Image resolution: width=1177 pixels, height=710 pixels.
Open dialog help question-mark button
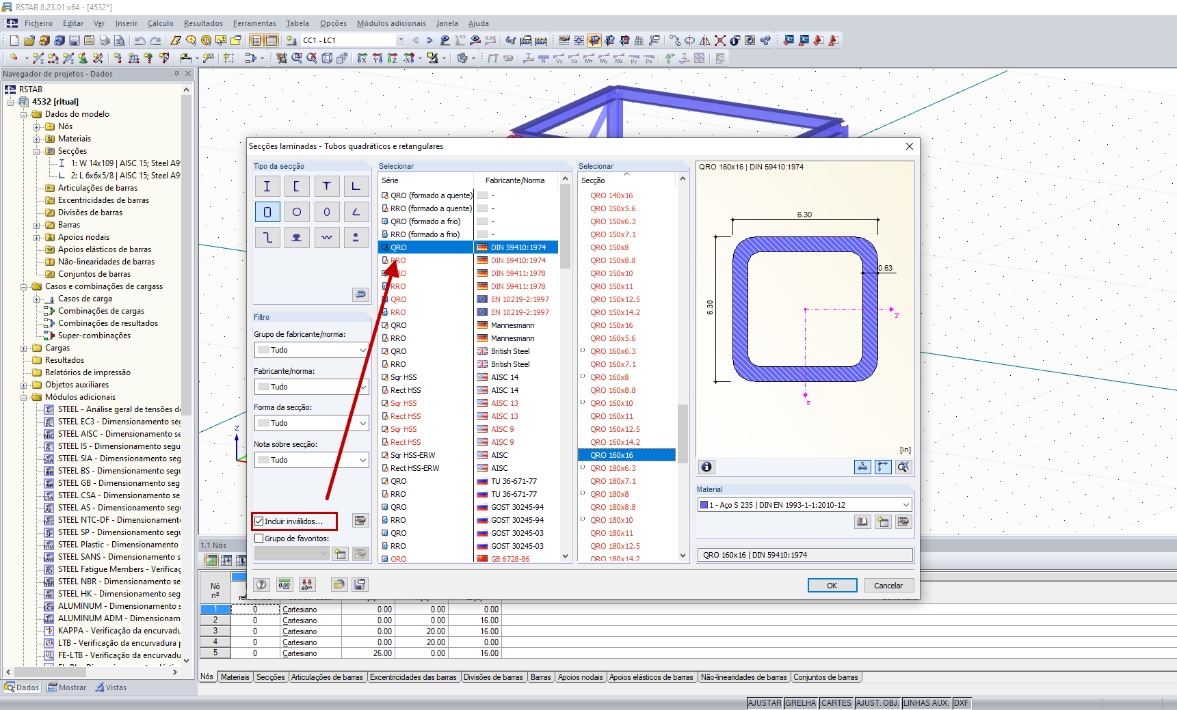(261, 584)
